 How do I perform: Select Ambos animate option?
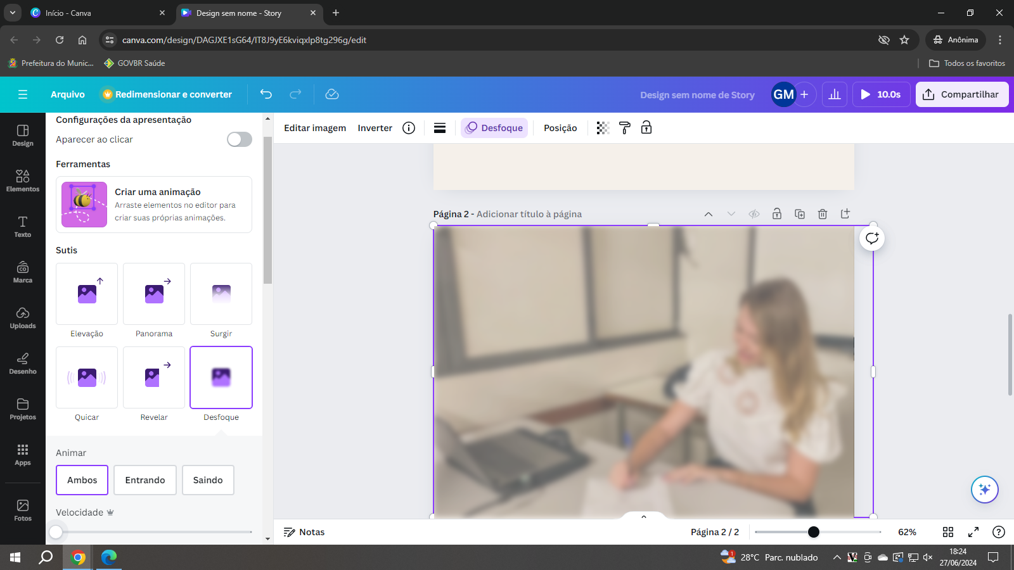[x=82, y=480]
